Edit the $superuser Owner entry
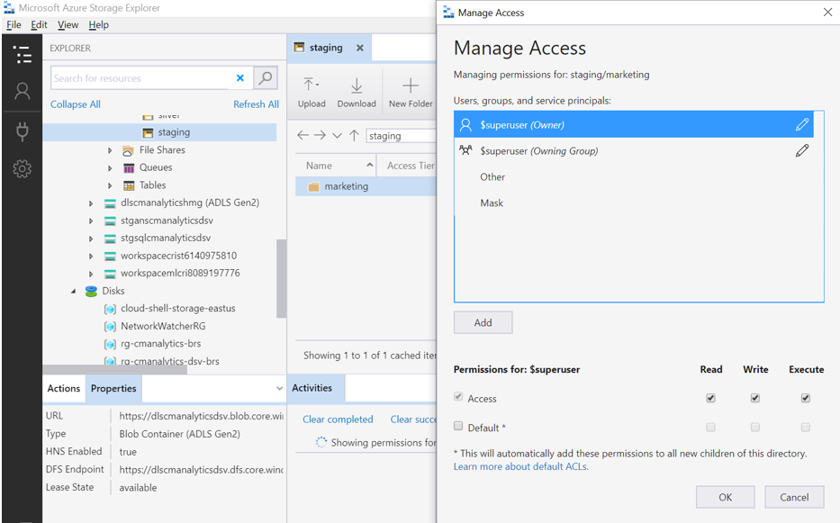The height and width of the screenshot is (523, 840). click(802, 125)
